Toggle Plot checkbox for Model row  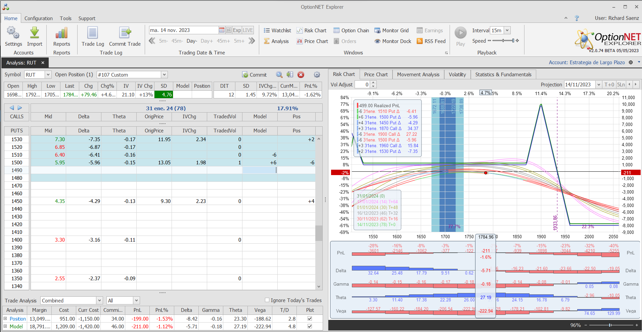coord(310,326)
